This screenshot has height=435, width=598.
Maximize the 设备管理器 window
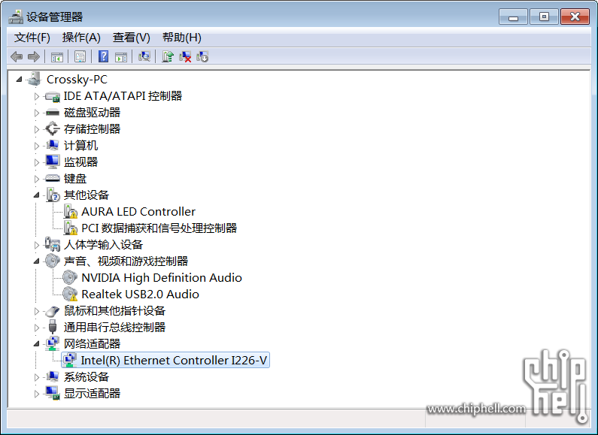(544, 17)
